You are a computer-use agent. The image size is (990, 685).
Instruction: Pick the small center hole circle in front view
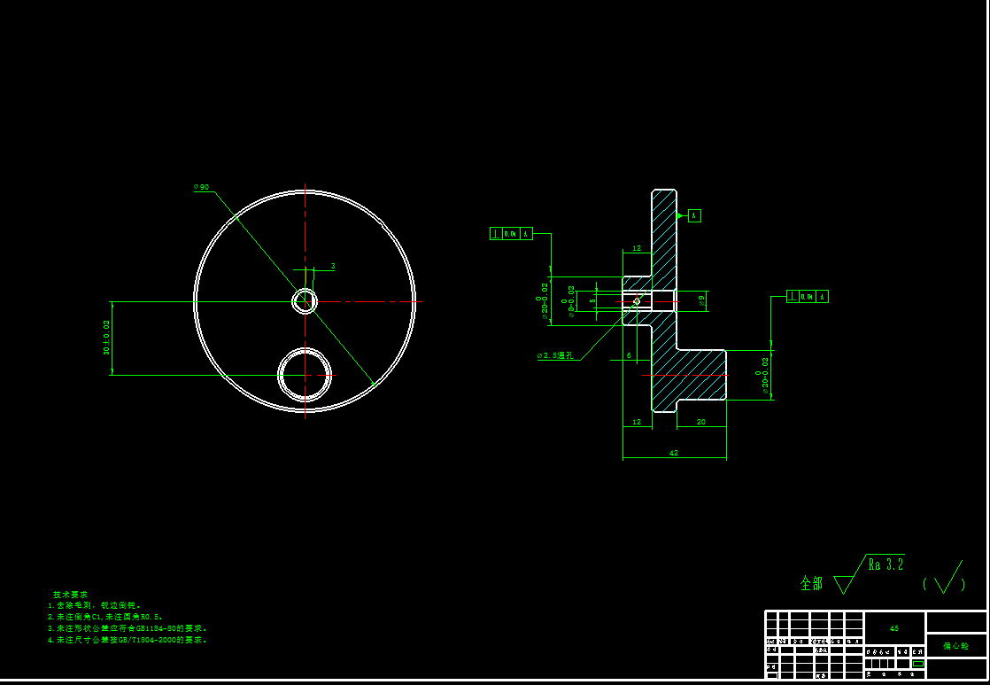305,301
